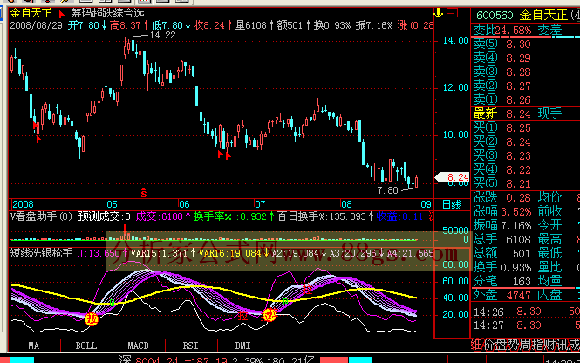Click the red S marker near May
The image size is (580, 363).
click(144, 193)
